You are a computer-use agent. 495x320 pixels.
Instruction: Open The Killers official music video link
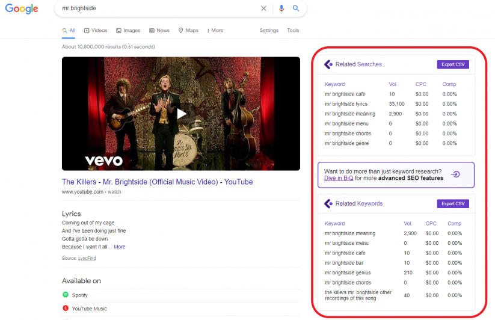pos(157,182)
